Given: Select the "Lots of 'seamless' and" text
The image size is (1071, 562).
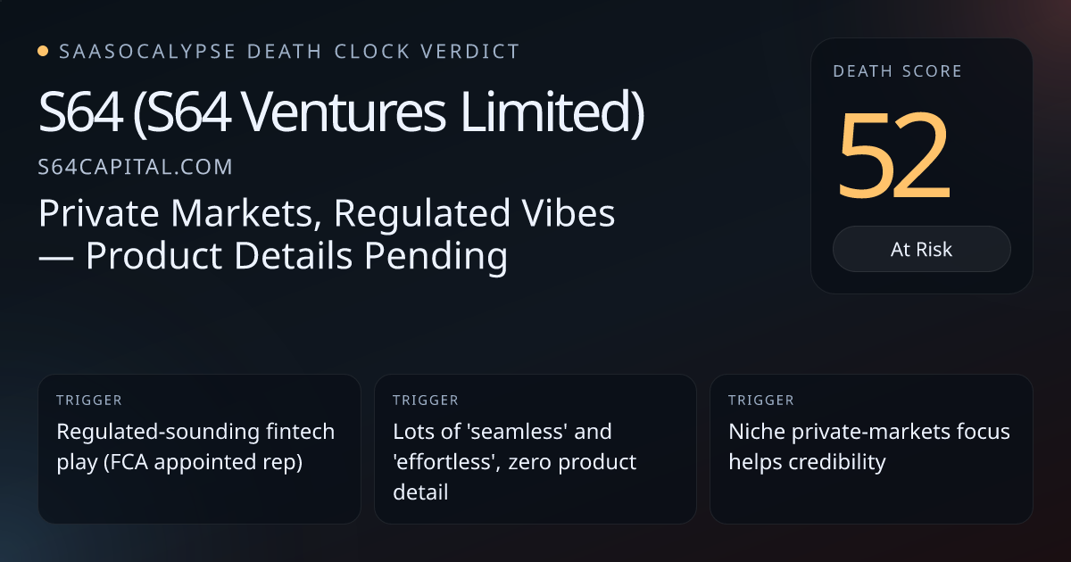Looking at the screenshot, I should (x=502, y=432).
